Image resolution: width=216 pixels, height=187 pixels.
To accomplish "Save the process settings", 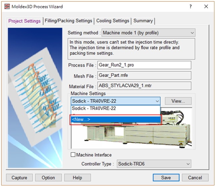I will pos(166,178).
